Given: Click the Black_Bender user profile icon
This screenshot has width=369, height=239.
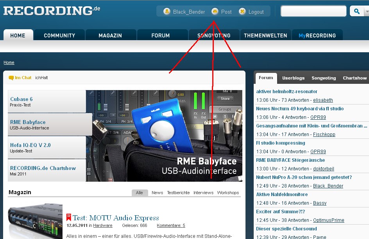Looking at the screenshot, I should click(x=167, y=11).
